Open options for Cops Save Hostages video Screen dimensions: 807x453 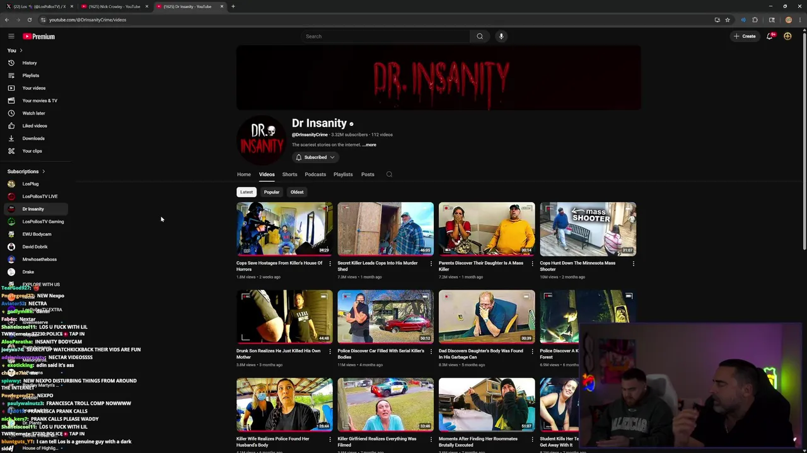(330, 264)
